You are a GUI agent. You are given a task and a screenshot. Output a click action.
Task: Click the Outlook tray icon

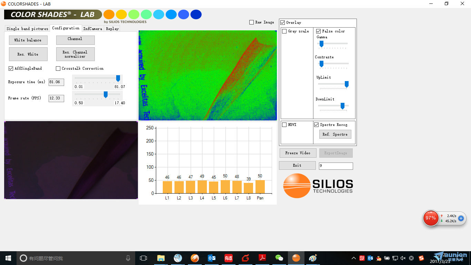(370, 258)
